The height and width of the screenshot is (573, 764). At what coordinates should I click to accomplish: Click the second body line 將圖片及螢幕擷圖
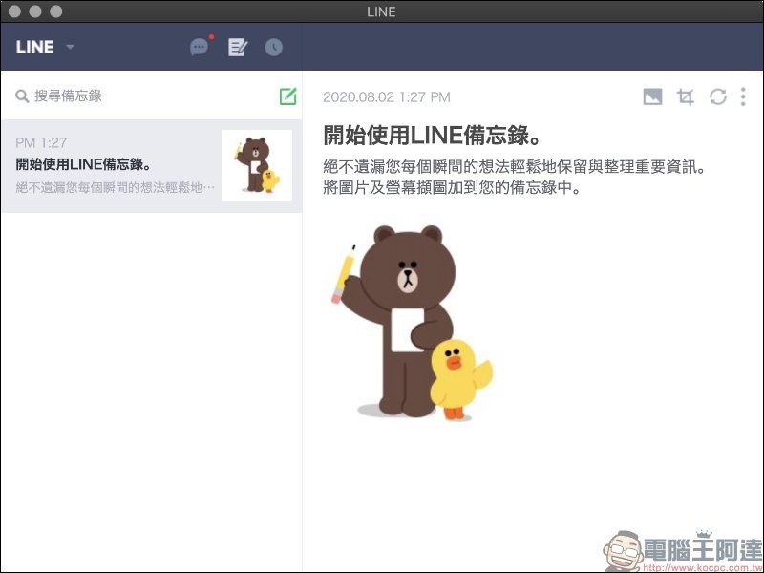coord(452,187)
